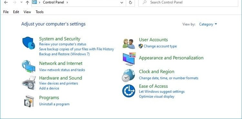Open the Edit menu
Image resolution: width=242 pixels, height=119 pixels.
pyautogui.click(x=16, y=12)
